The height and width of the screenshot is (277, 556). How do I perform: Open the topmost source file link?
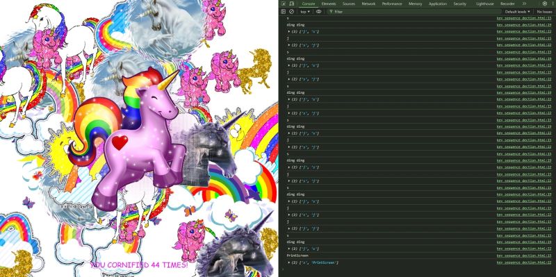click(524, 18)
